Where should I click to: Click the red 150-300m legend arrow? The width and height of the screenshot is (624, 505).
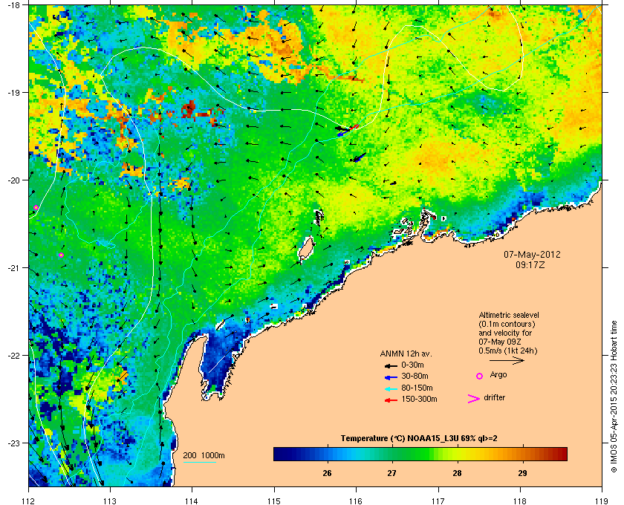point(391,400)
